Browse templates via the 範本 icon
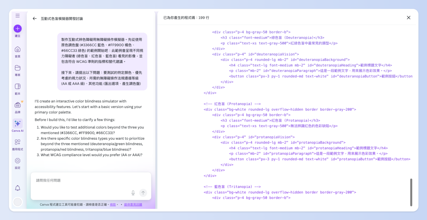The width and height of the screenshot is (427, 220). click(18, 87)
